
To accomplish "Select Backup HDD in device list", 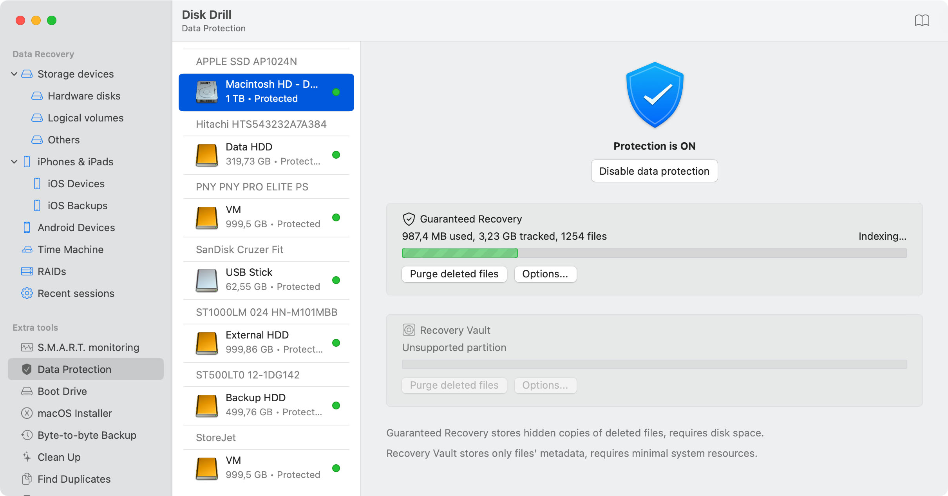I will point(266,404).
